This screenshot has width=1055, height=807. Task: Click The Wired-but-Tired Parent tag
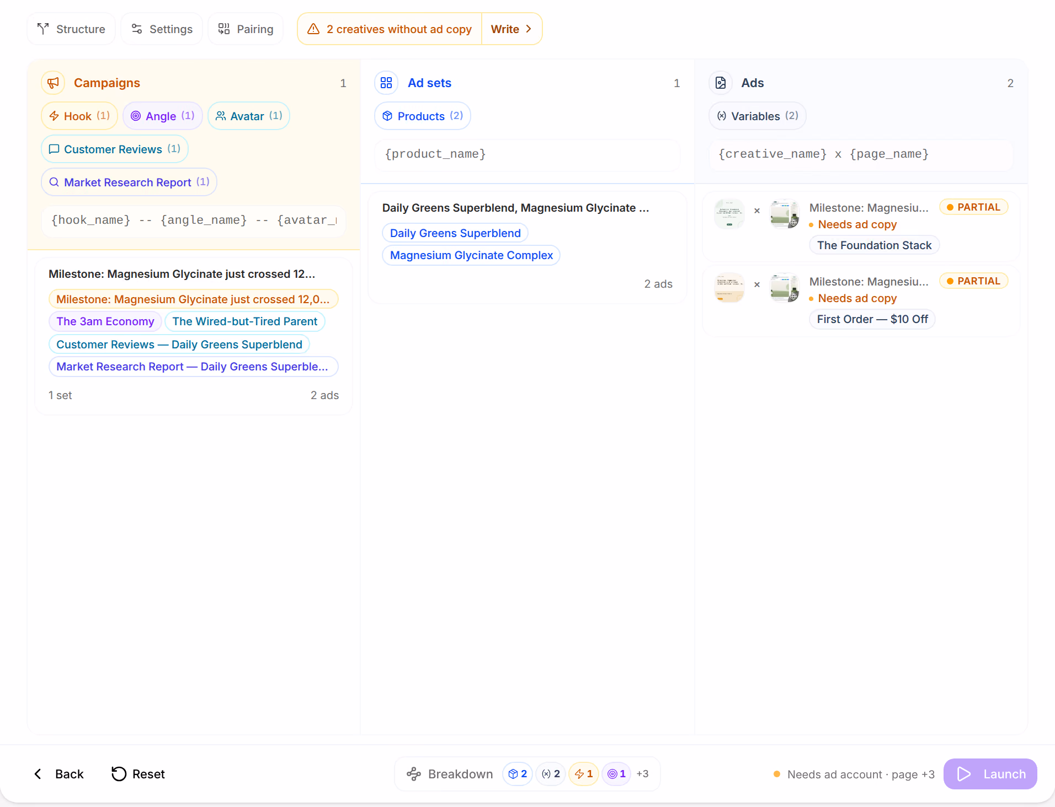coord(245,321)
